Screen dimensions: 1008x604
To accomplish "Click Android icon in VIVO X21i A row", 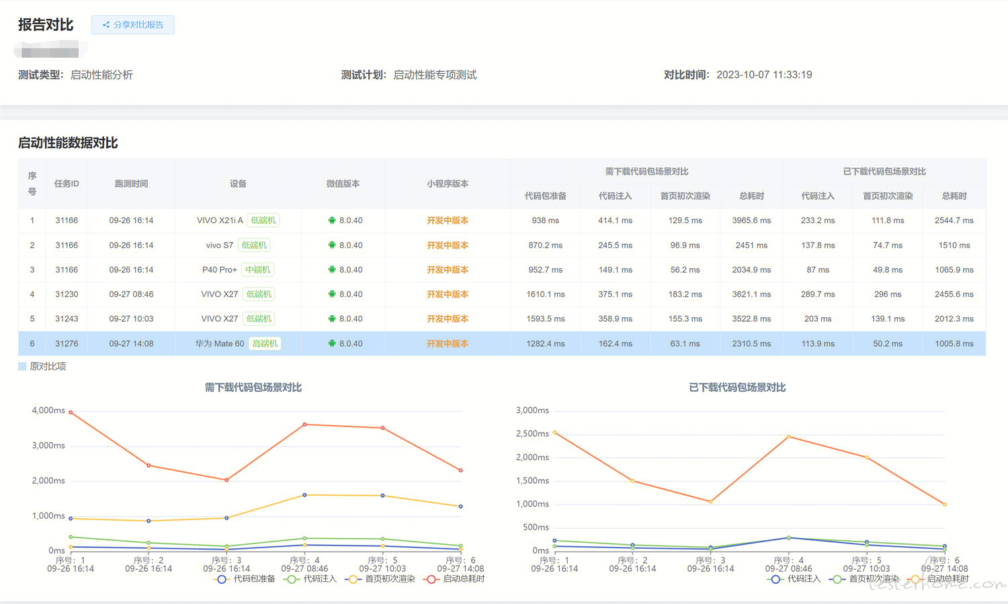I will [332, 220].
